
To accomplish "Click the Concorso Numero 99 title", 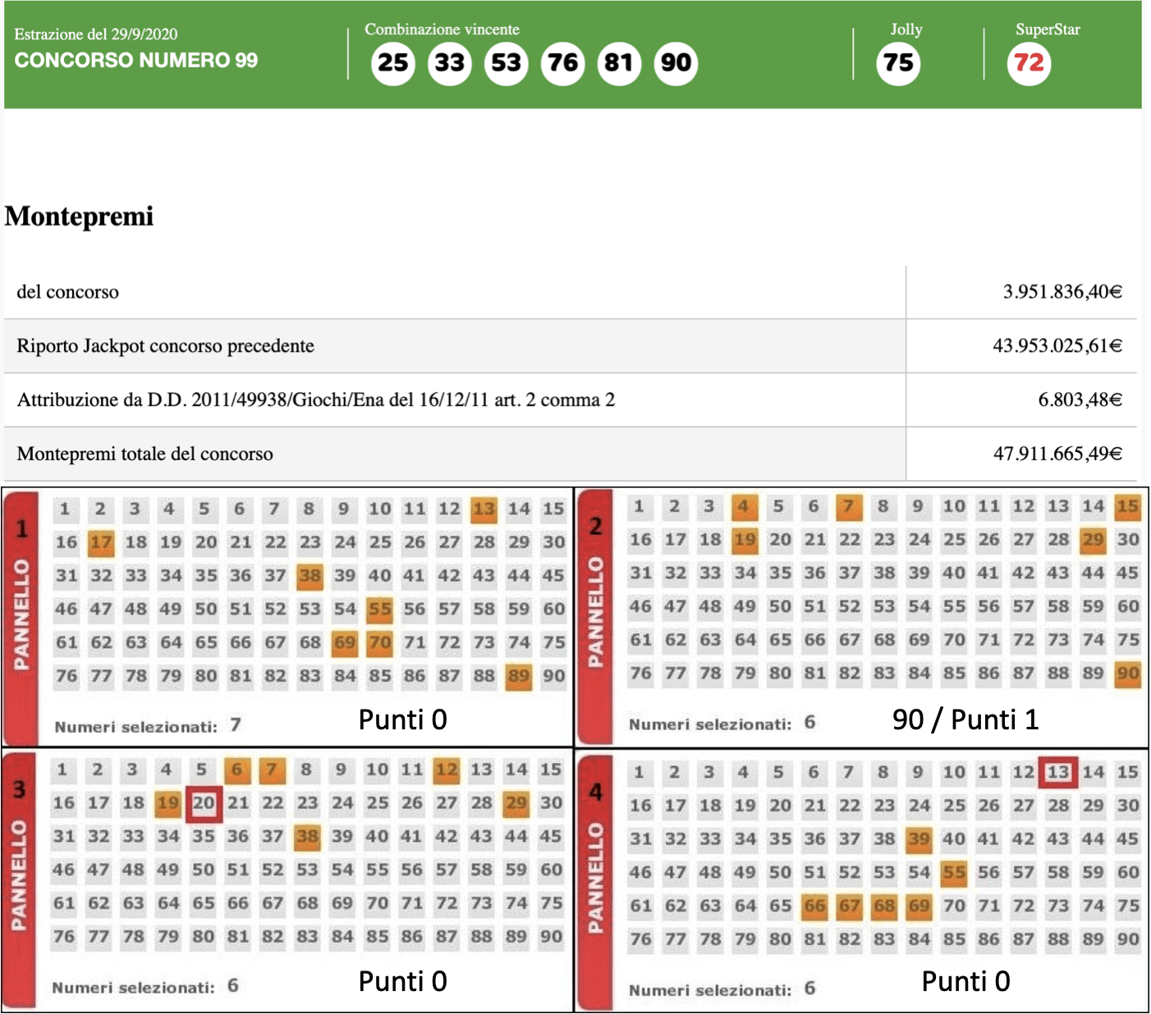I will (x=136, y=61).
